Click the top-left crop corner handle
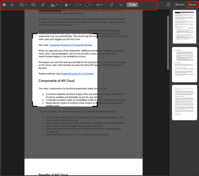Viewport: 199px width, 176px height. 34,35
